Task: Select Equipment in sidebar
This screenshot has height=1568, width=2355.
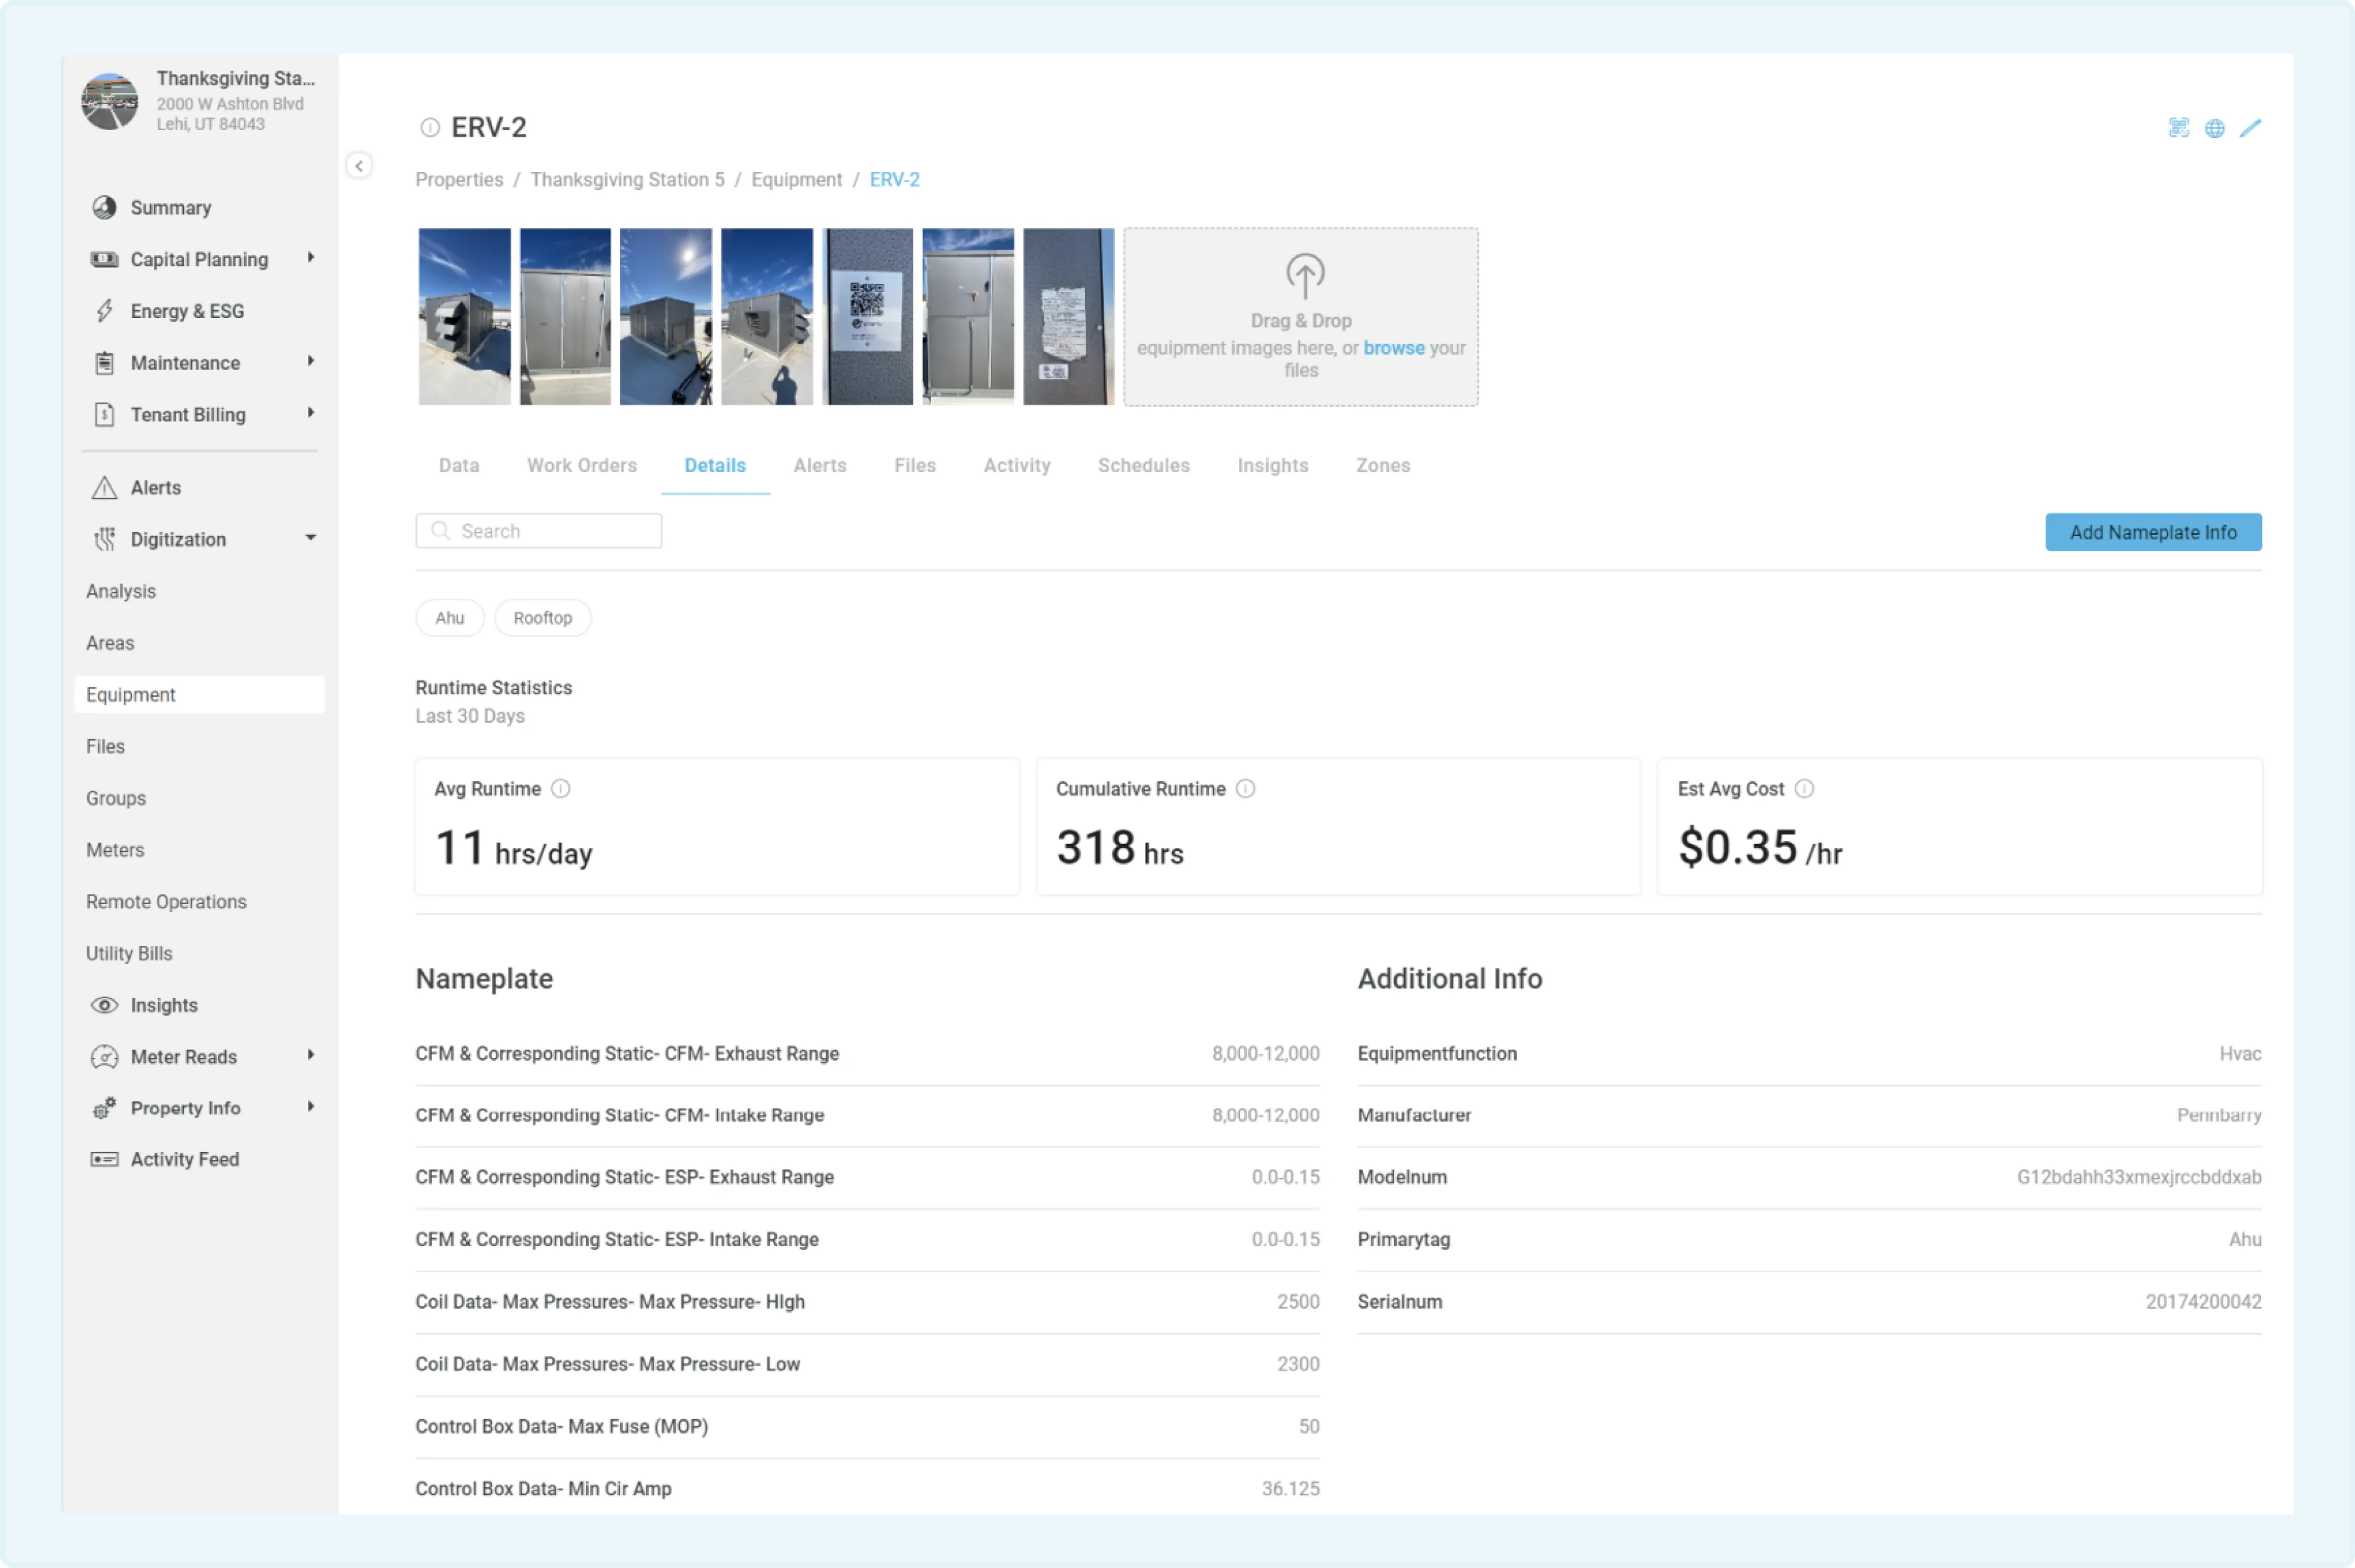Action: tap(199, 695)
